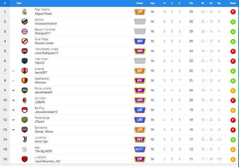Click the green G result circle for Santos

233,22
